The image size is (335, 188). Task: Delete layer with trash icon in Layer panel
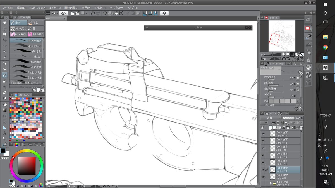tap(301, 127)
